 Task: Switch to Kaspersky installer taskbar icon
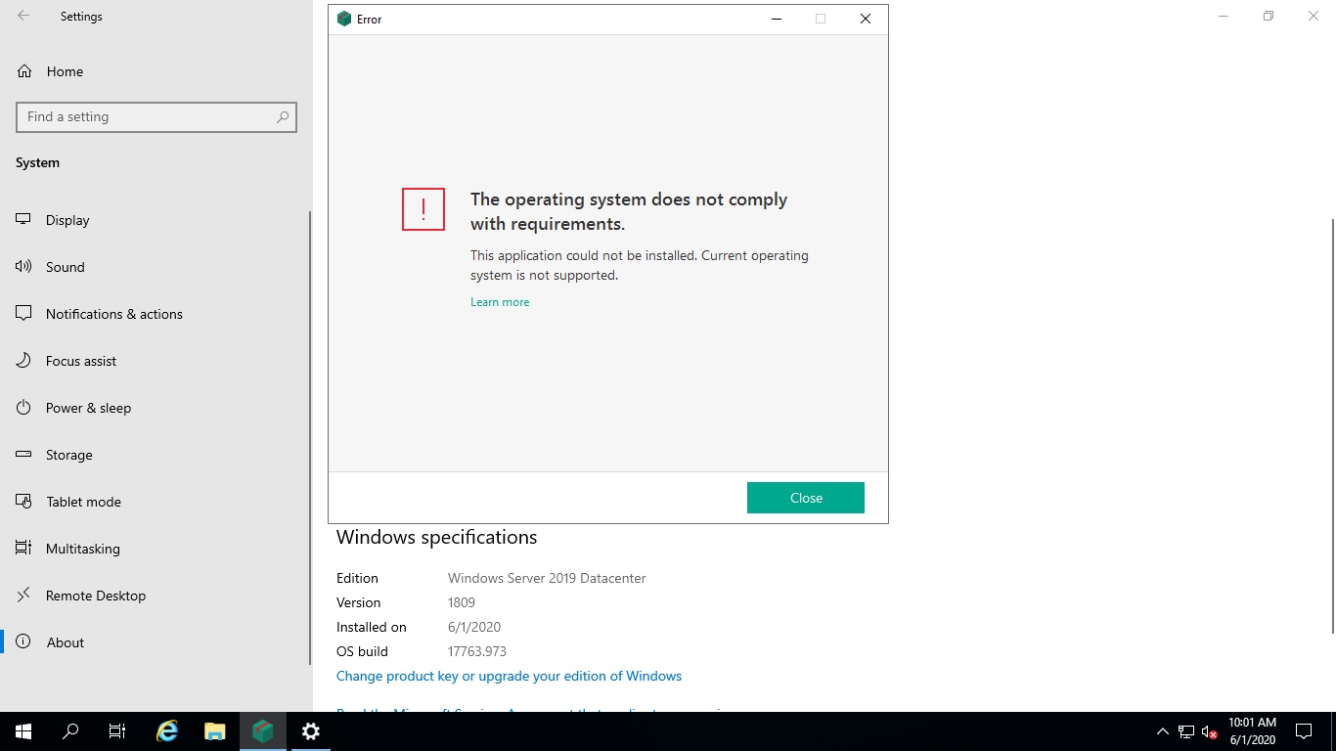pos(262,730)
